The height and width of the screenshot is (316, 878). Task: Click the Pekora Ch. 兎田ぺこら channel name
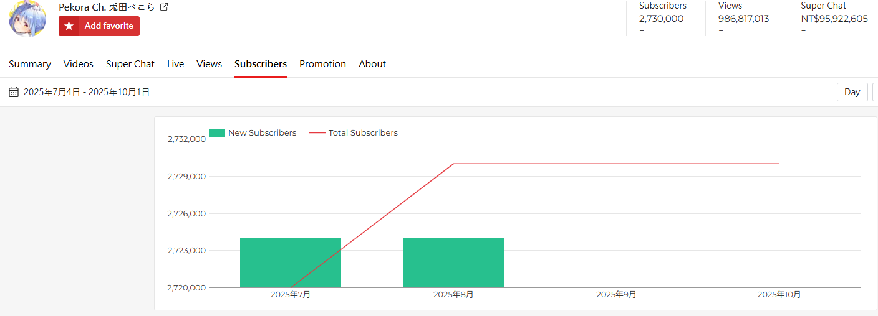click(107, 7)
